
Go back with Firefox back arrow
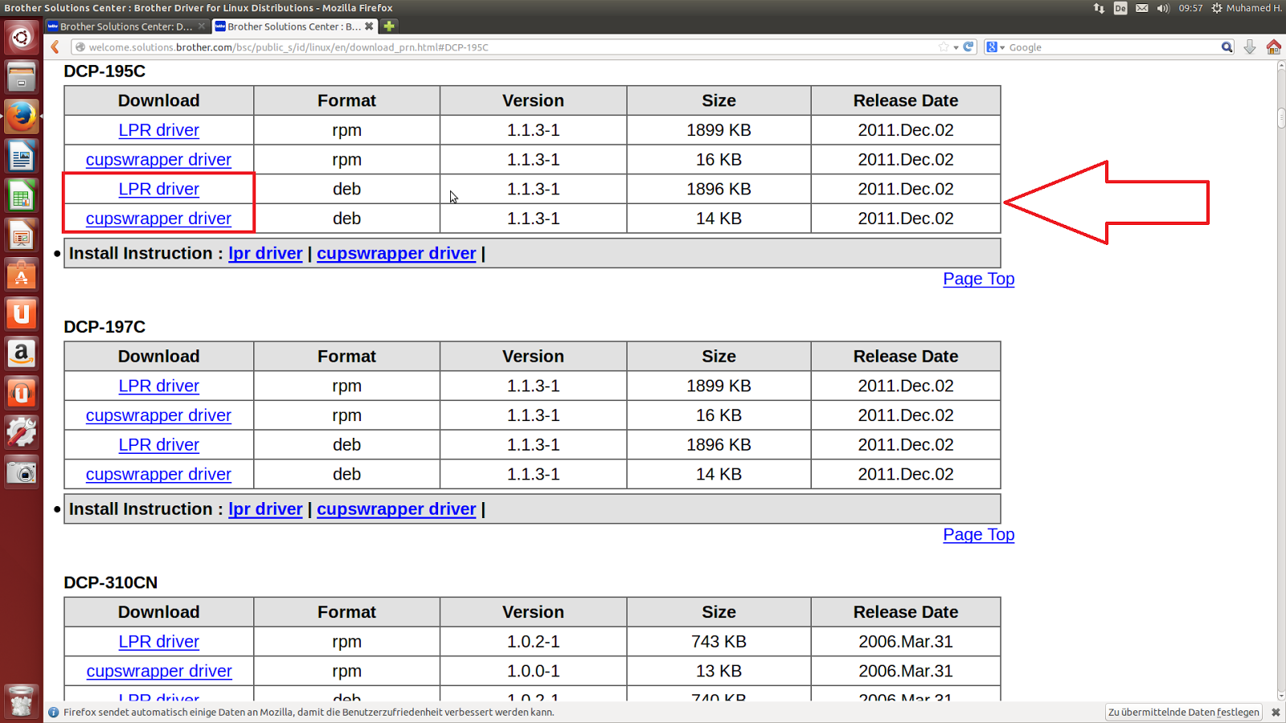click(55, 47)
